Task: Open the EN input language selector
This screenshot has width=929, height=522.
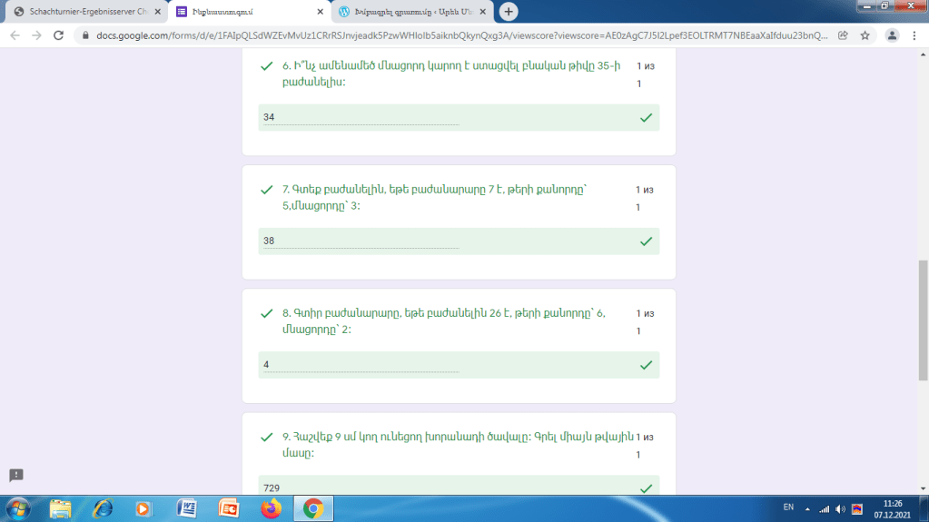Action: pos(787,507)
